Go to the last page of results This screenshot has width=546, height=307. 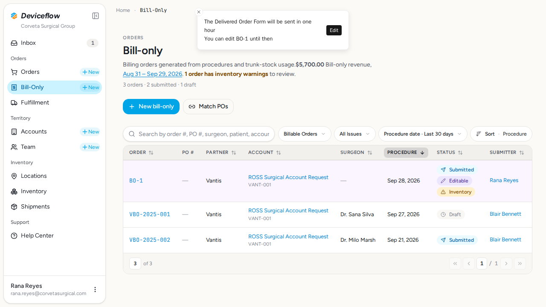520,264
